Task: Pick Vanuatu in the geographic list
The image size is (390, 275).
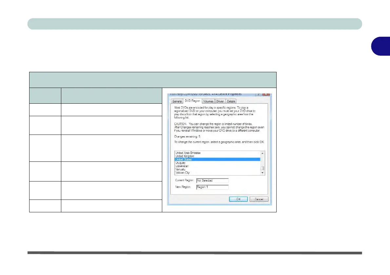Action: pyautogui.click(x=217, y=169)
